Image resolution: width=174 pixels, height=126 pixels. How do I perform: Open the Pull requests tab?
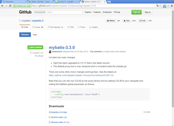[x=55, y=27]
